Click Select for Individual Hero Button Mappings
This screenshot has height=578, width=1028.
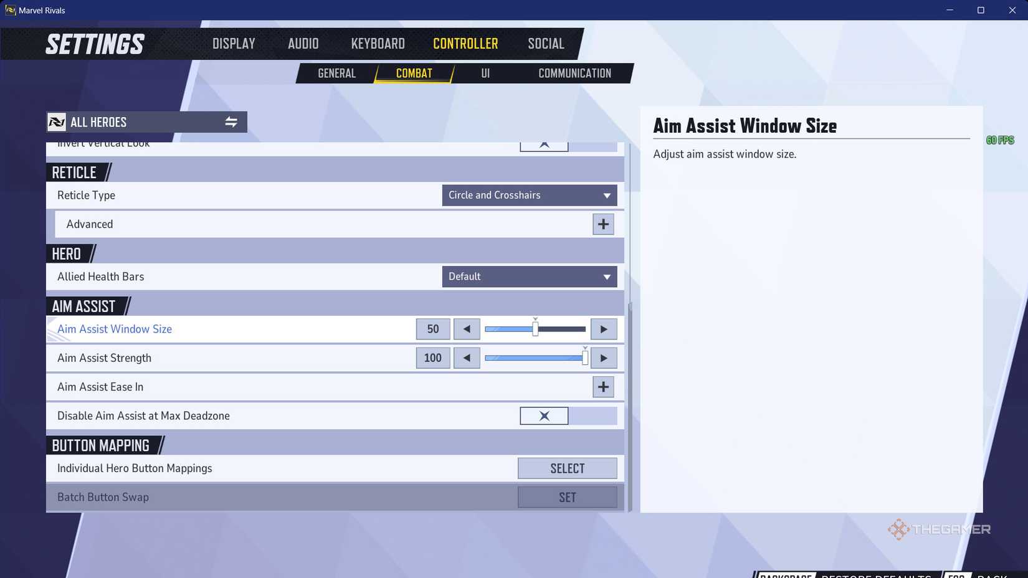568,468
